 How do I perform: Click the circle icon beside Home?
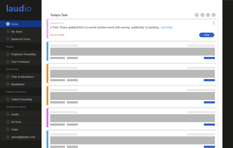(x=8, y=24)
